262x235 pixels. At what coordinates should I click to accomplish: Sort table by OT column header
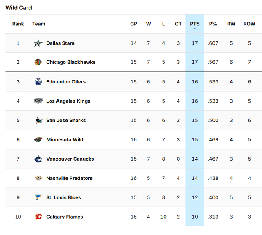[178, 24]
